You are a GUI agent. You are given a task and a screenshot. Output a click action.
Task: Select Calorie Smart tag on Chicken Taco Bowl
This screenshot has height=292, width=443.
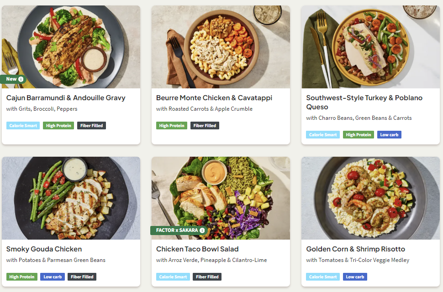[173, 277]
